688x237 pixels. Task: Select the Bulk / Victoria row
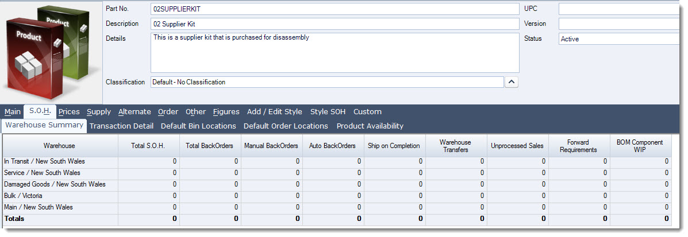click(x=337, y=196)
